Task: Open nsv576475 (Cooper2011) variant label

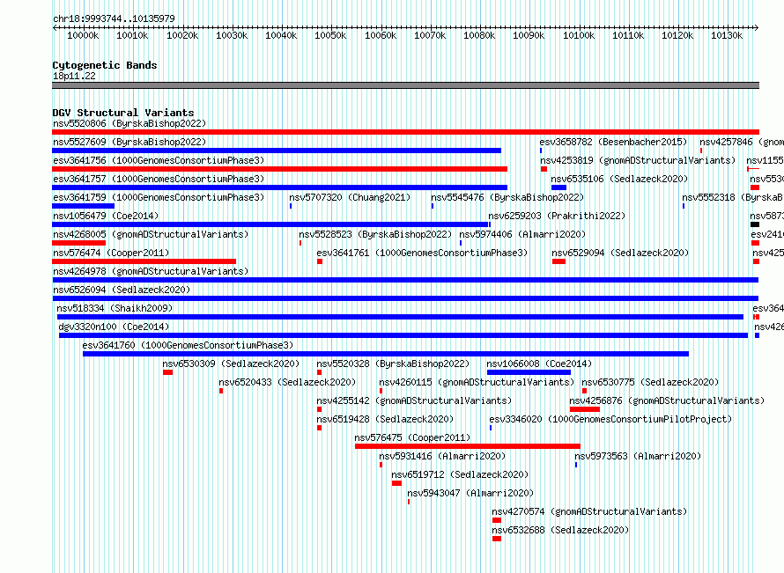Action: (412, 437)
